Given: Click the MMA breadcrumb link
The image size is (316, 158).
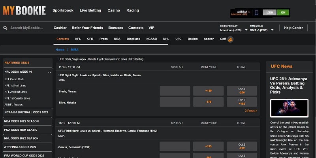Looking at the screenshot, I should [x=75, y=50].
